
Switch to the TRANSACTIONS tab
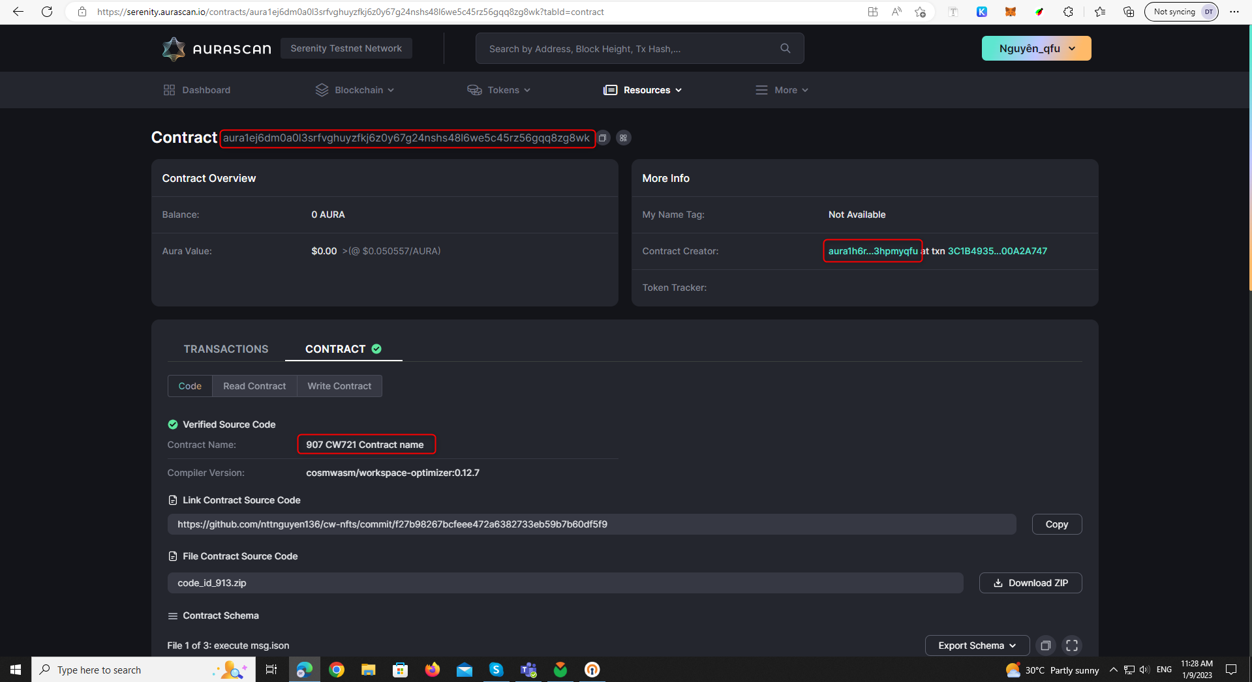click(226, 349)
